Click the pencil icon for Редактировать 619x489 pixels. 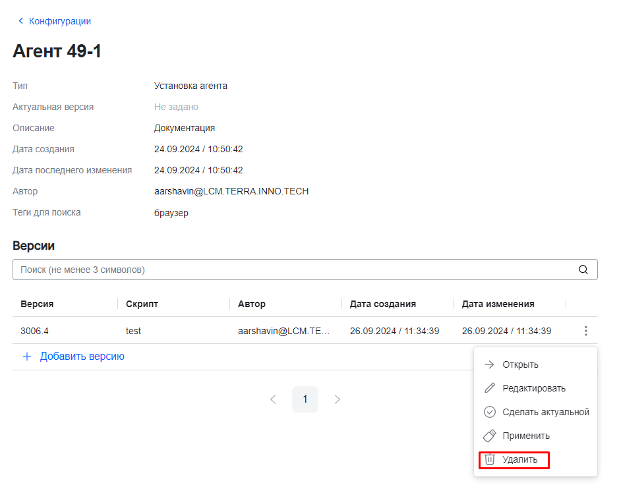coord(489,388)
